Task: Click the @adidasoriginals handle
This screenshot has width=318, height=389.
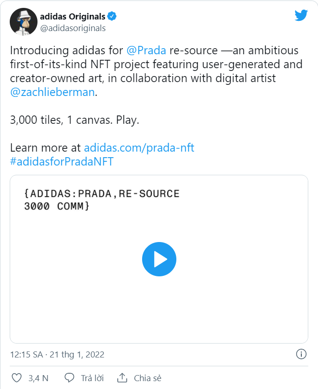Action: (73, 28)
